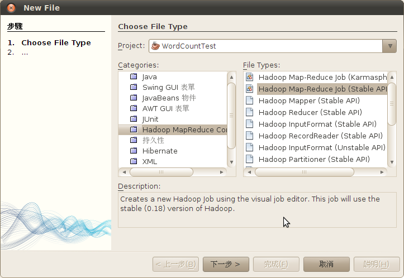Click the Hadoop MapReduce category folder icon
Screen dimensions: 404x278
coord(134,129)
